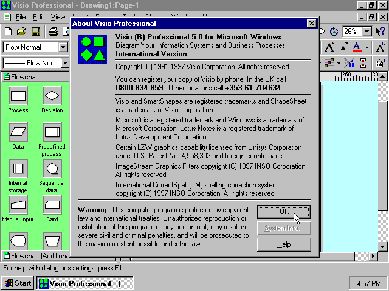Screen dimensions: 389x291
Task: Click the vertical scrollbar thumb
Action: (383, 156)
